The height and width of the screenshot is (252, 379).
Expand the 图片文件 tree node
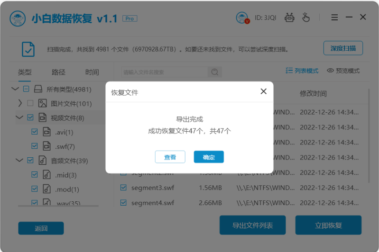19,103
